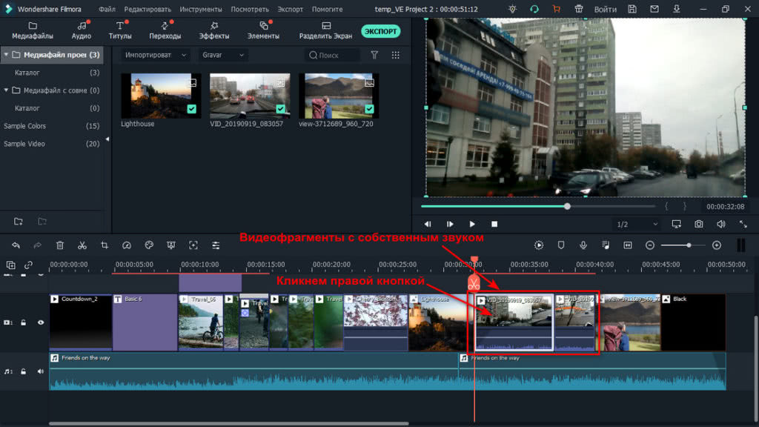Viewport: 759px width, 427px height.
Task: Open the preview quality 1/2 dropdown
Action: pyautogui.click(x=636, y=224)
